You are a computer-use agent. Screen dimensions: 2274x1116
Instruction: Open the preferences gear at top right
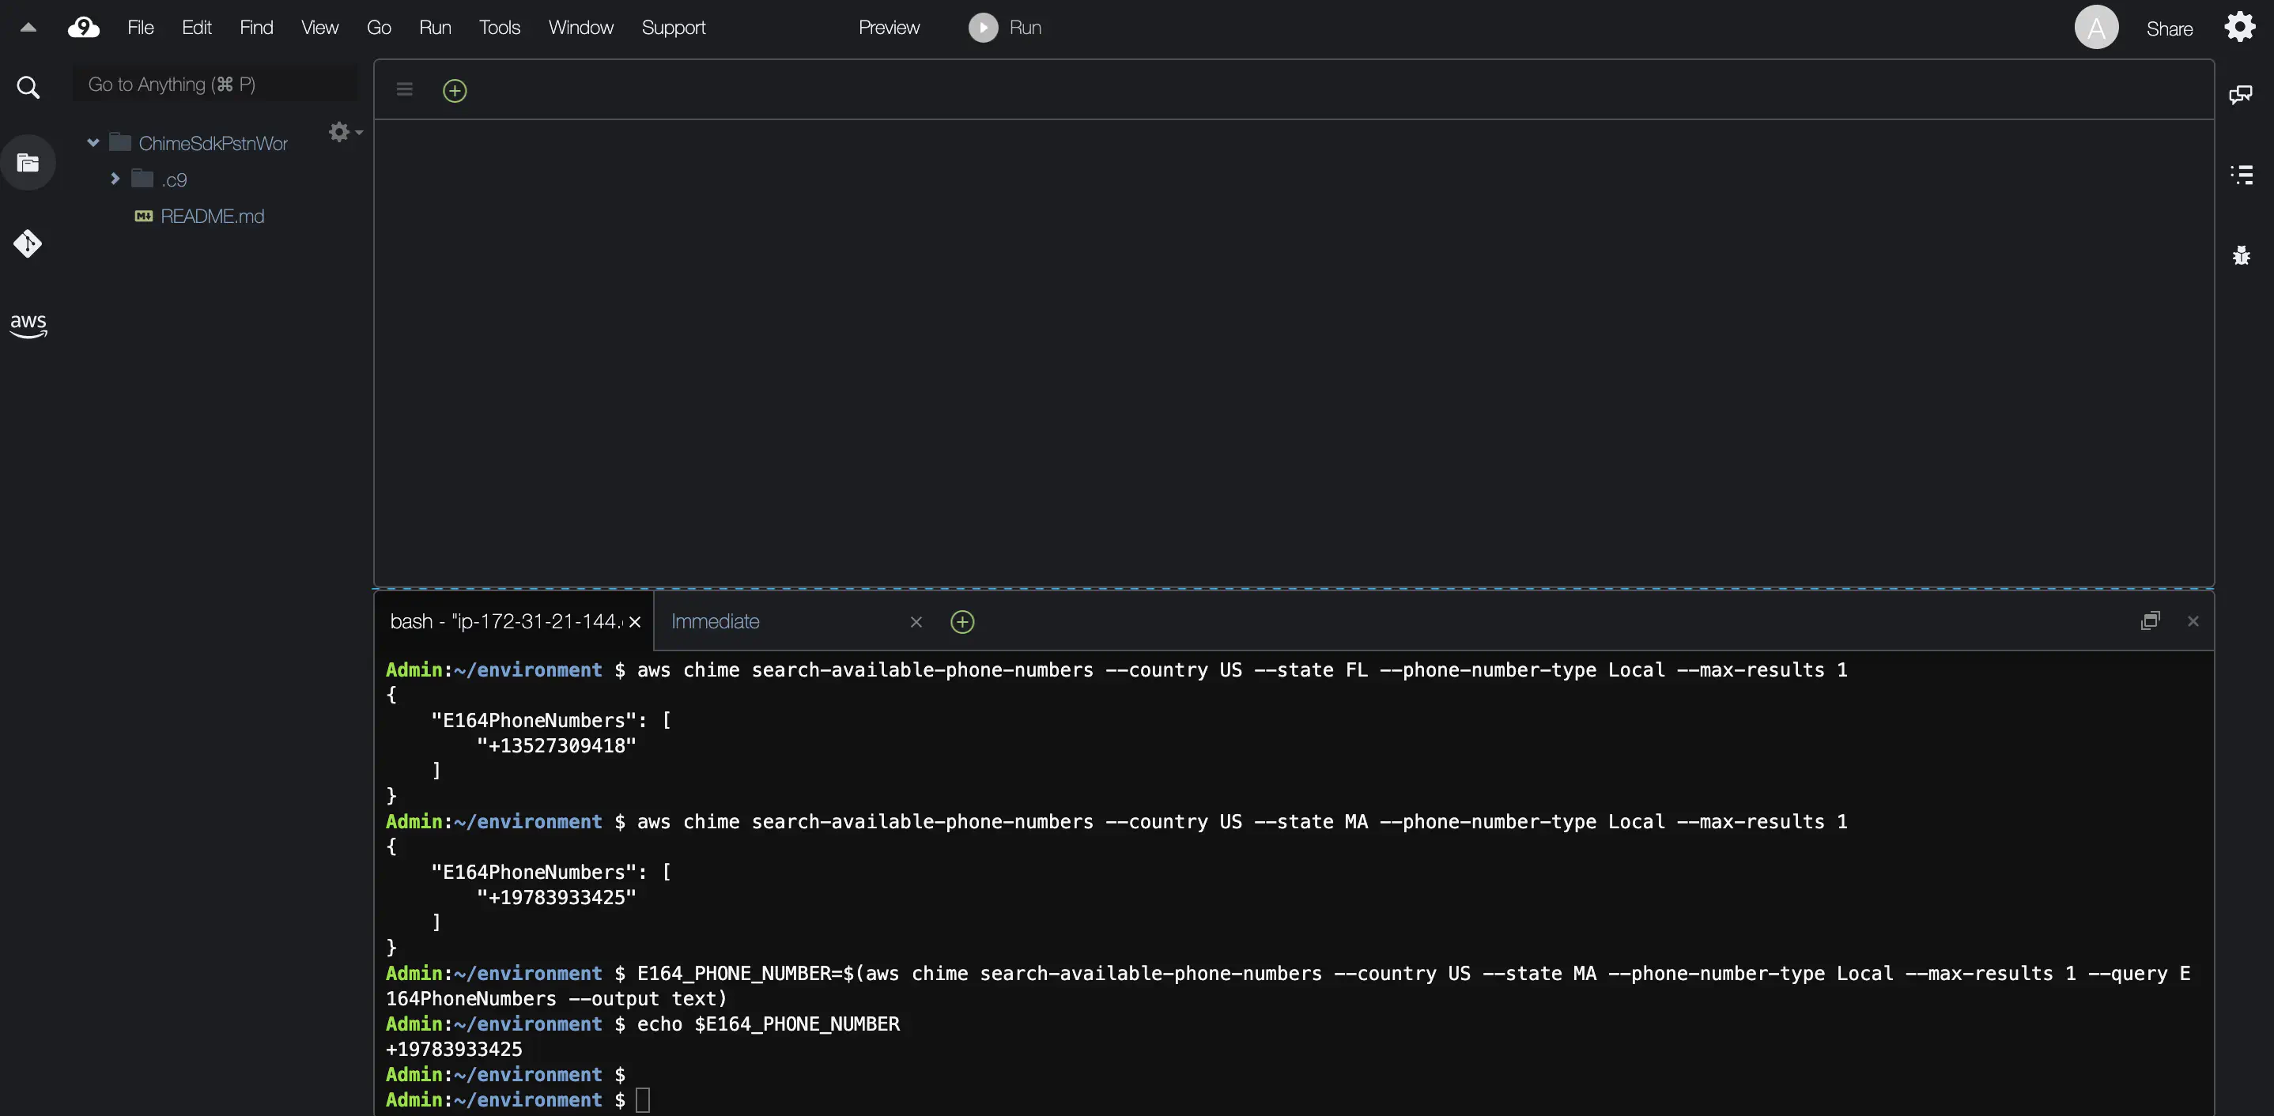2239,28
